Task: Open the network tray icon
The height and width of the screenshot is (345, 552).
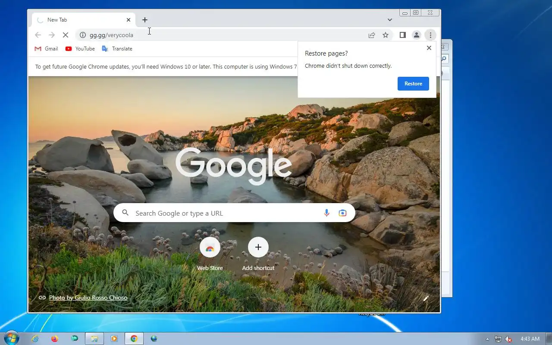Action: tap(498, 339)
